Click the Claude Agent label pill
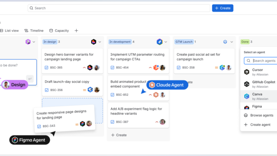This screenshot has width=277, height=156. 167,85
